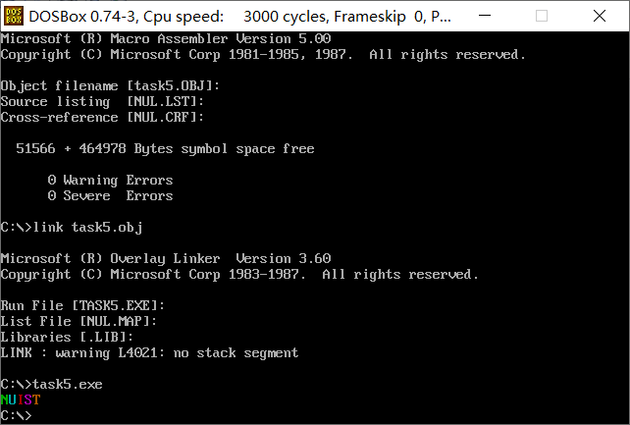
Task: Click the Libraries [.LIB] line
Action: point(67,337)
